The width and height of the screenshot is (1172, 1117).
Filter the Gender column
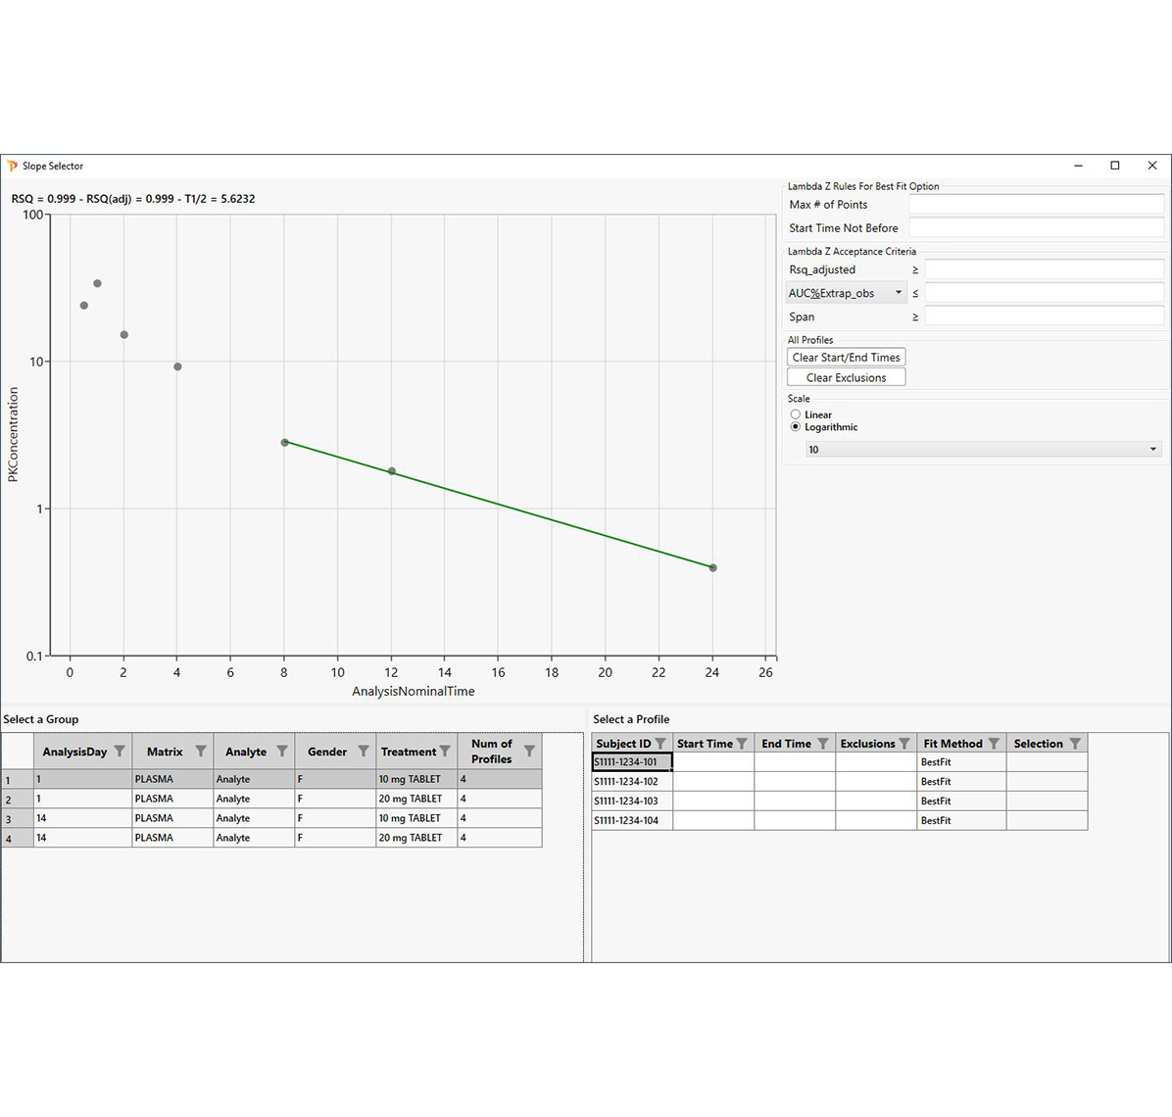(364, 751)
